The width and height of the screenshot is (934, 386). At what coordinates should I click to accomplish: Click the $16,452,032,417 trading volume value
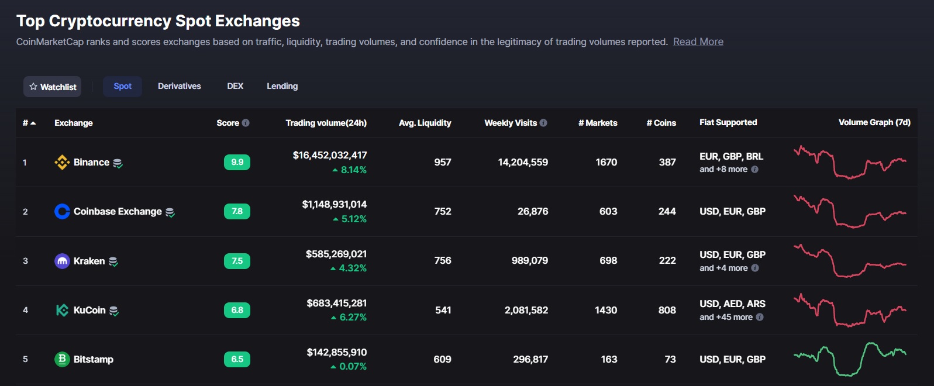point(330,155)
